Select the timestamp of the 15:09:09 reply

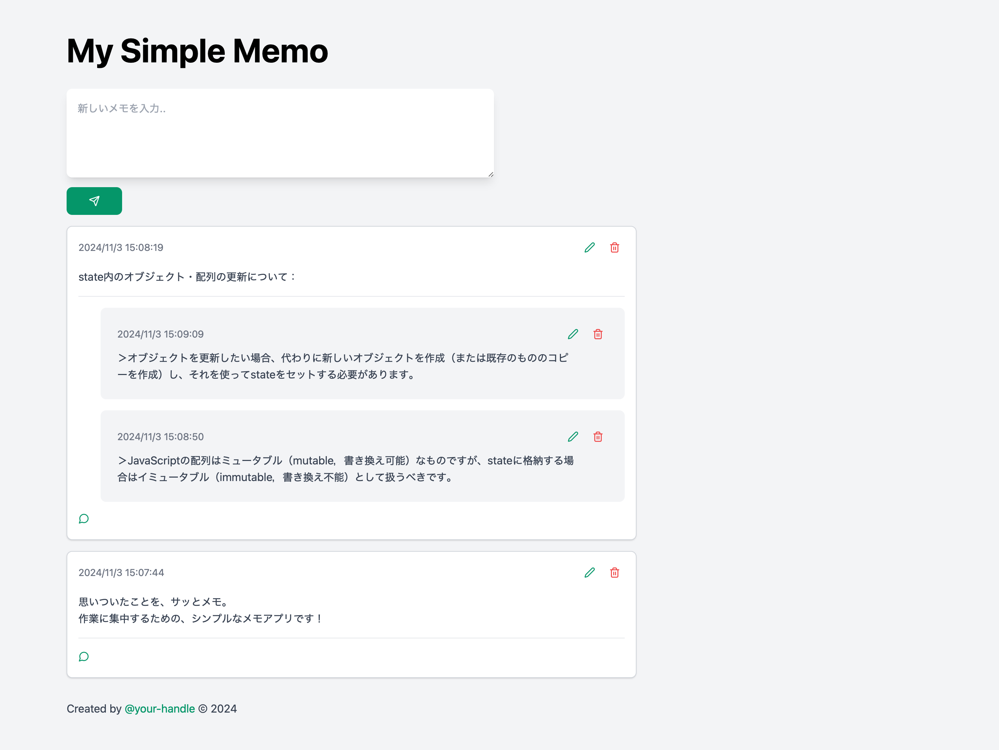point(160,334)
